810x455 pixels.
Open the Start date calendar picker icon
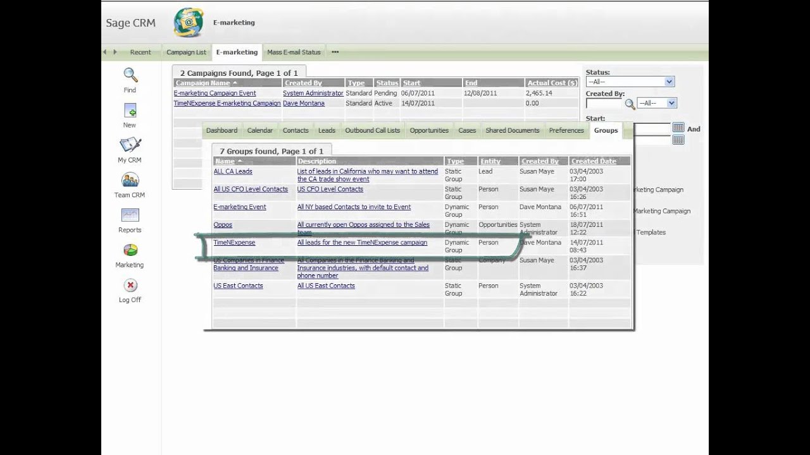678,128
